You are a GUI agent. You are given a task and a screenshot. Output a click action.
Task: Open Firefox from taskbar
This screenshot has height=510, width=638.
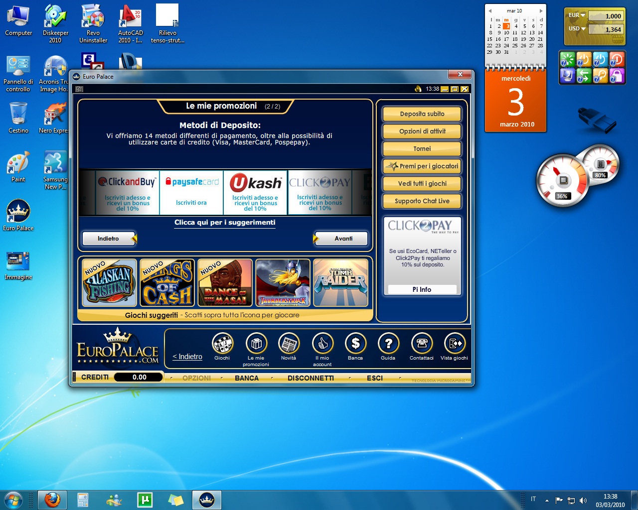click(52, 500)
